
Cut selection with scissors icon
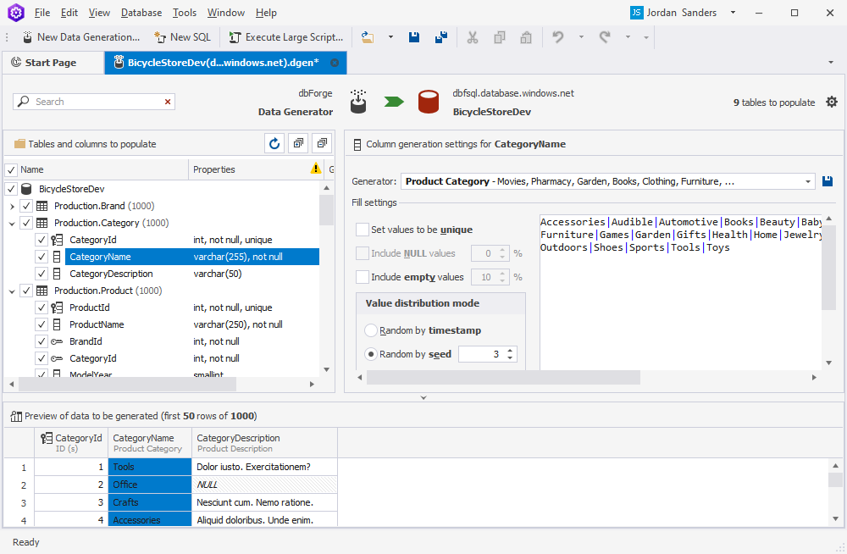(472, 37)
